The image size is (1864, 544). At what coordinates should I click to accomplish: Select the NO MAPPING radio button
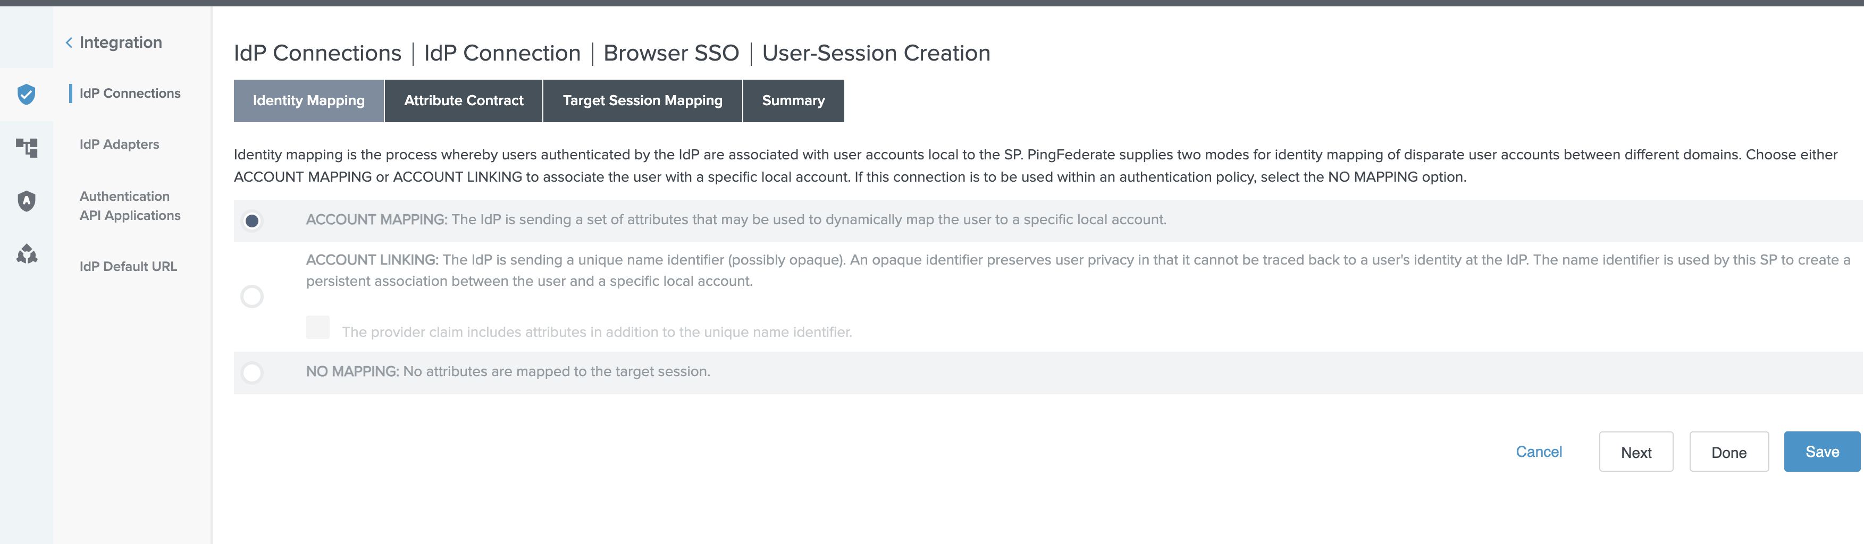point(252,372)
